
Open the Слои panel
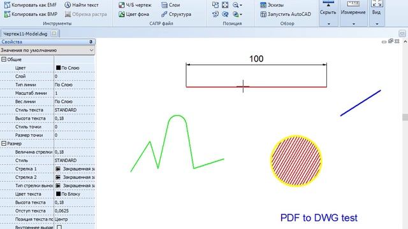170,5
